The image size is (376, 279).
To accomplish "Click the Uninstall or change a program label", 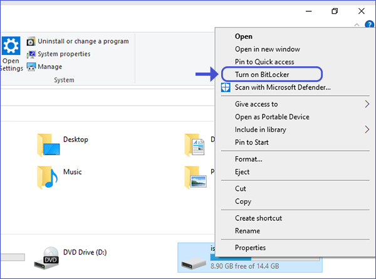I will coord(83,41).
